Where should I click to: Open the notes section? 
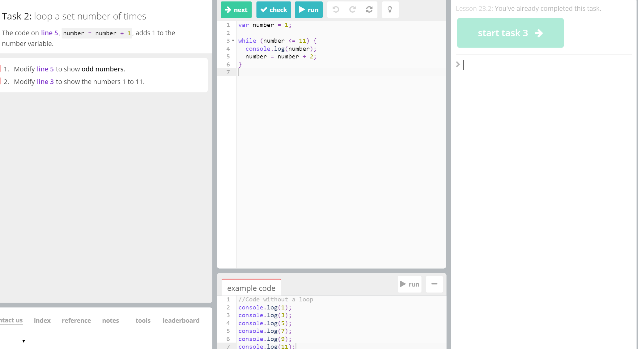(x=110, y=321)
